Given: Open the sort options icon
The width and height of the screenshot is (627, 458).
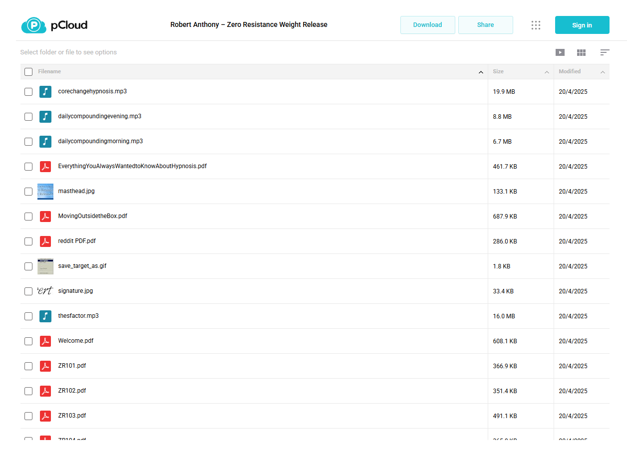Looking at the screenshot, I should 605,52.
